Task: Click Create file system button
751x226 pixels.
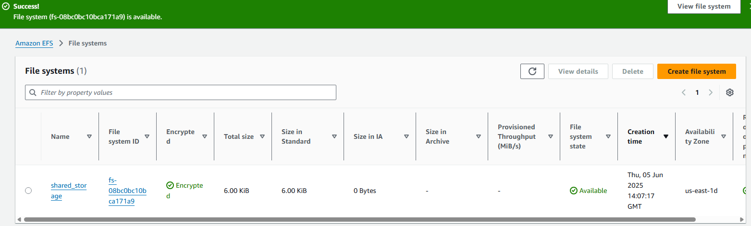Action: click(697, 71)
